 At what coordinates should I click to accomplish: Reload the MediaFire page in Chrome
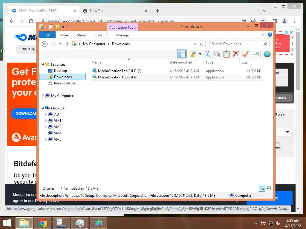(31, 21)
